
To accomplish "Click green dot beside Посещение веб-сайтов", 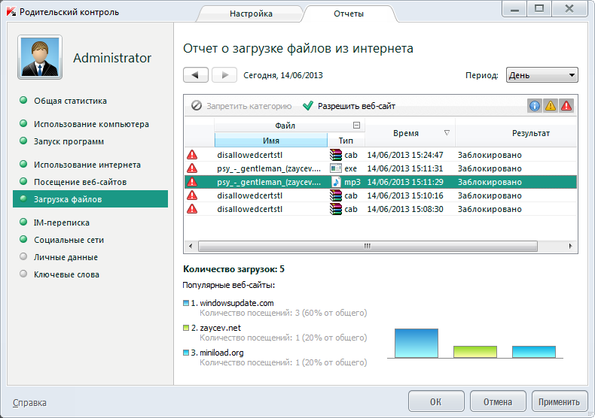I will pyautogui.click(x=23, y=181).
